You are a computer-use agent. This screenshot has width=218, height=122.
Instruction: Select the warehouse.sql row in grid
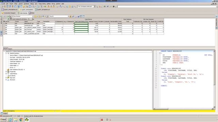pos(83,26)
